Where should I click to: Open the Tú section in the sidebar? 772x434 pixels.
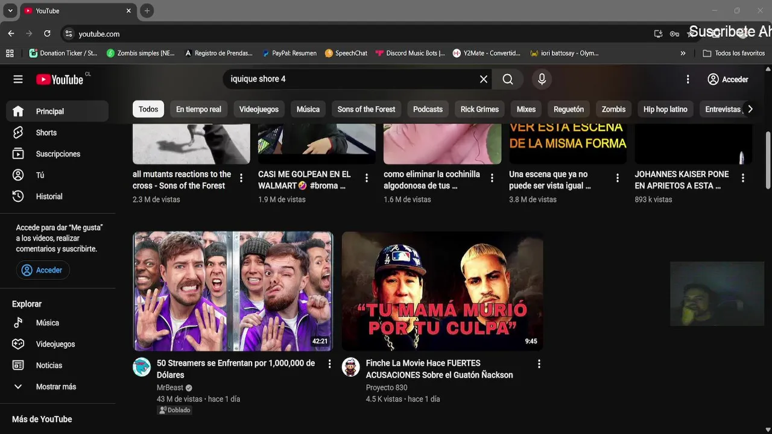coord(57,175)
